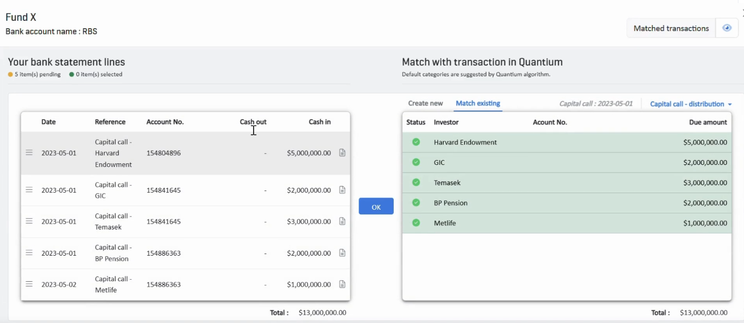Toggle green status check for Temasek investor
The height and width of the screenshot is (323, 744).
pyautogui.click(x=416, y=183)
